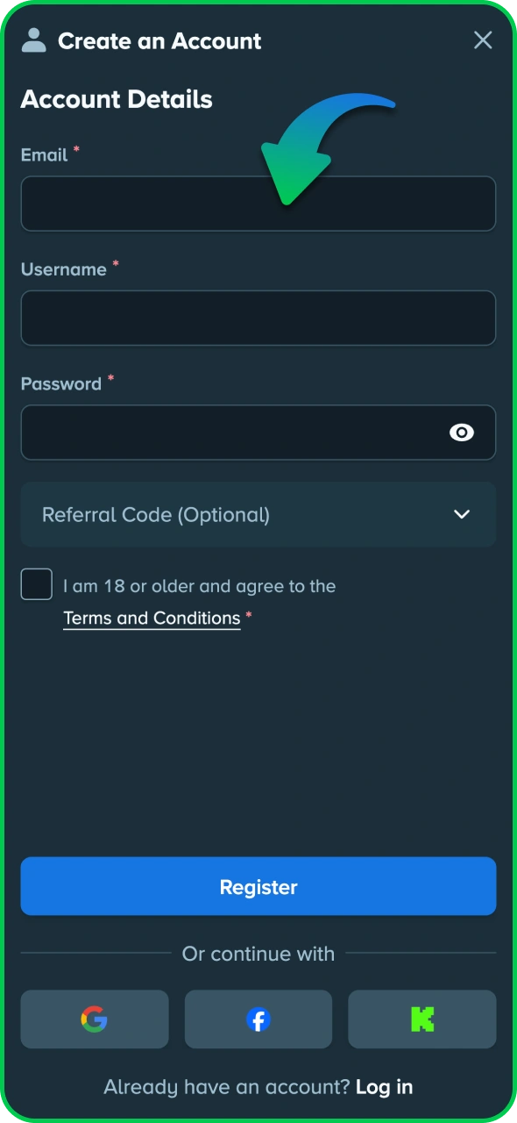The image size is (517, 1123).
Task: Click the Account Details heading
Action: (117, 99)
